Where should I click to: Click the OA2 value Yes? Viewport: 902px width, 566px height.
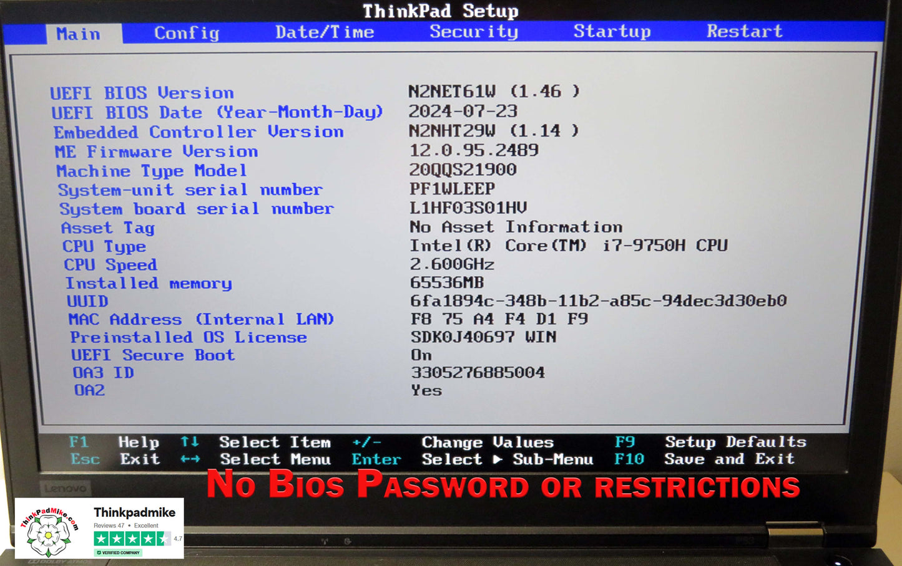(x=426, y=390)
